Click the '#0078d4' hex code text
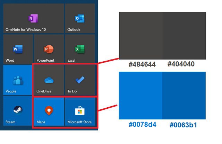The image size is (222, 144). pyautogui.click(x=143, y=125)
